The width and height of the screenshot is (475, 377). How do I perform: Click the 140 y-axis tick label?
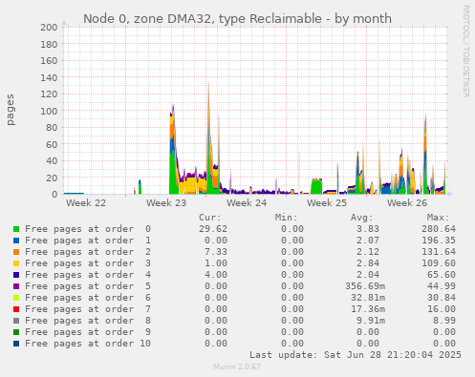click(x=49, y=77)
